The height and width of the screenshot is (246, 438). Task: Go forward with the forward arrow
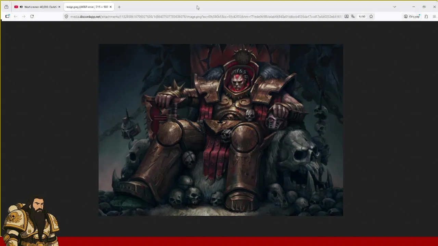24,16
